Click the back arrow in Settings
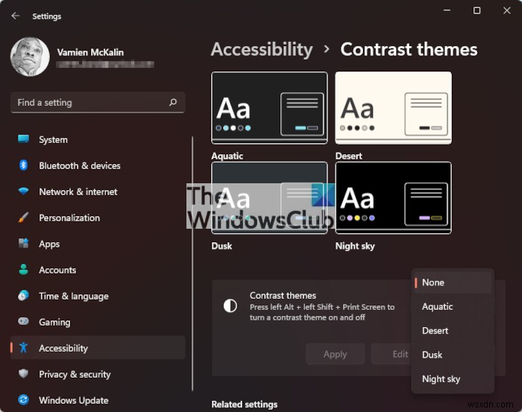Image resolution: width=522 pixels, height=412 pixels. coord(16,16)
